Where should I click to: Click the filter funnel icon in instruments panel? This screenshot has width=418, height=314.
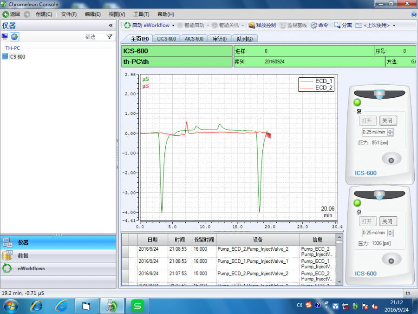pyautogui.click(x=109, y=37)
